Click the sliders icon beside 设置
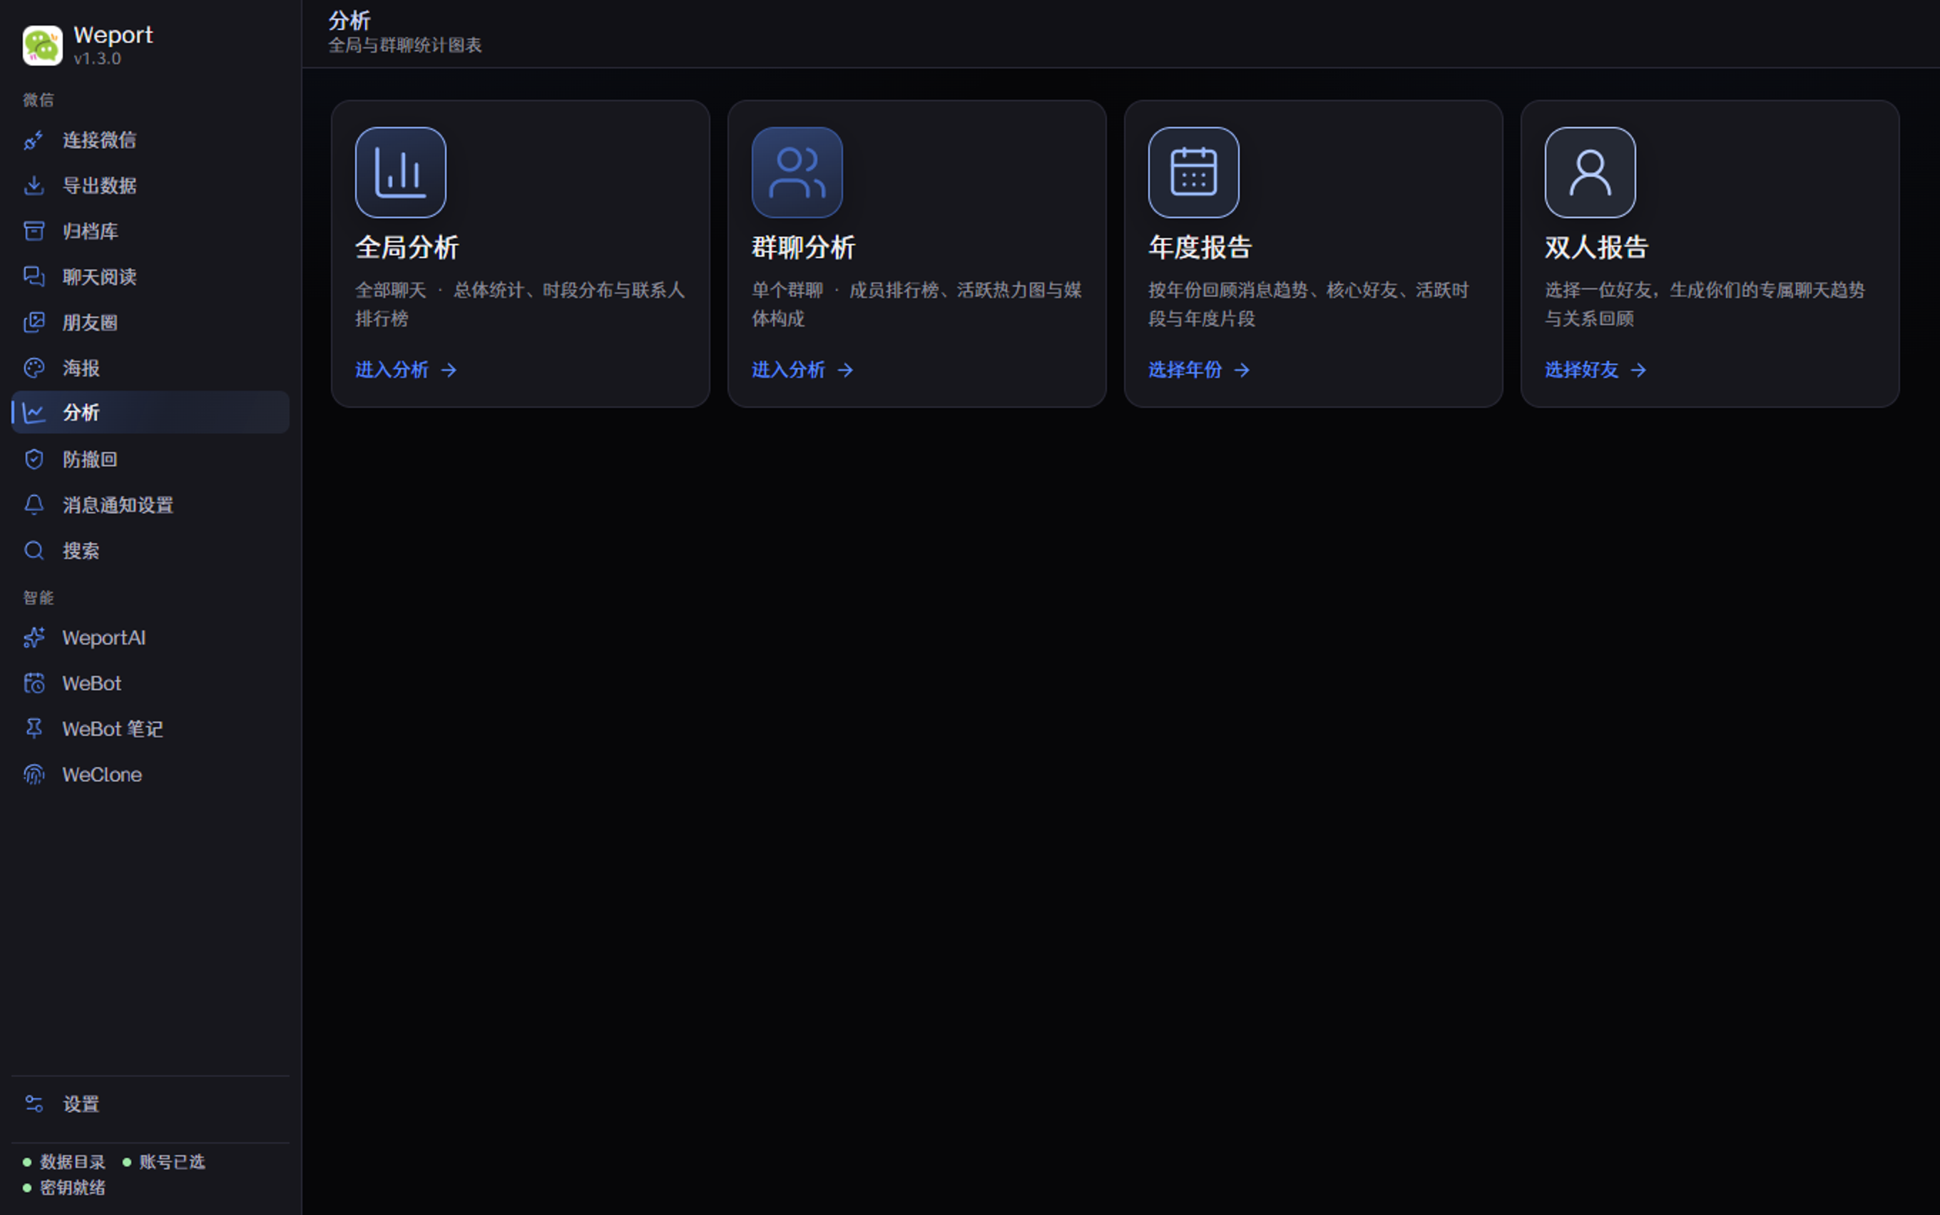Screen dimensions: 1940x1215 pos(34,1104)
